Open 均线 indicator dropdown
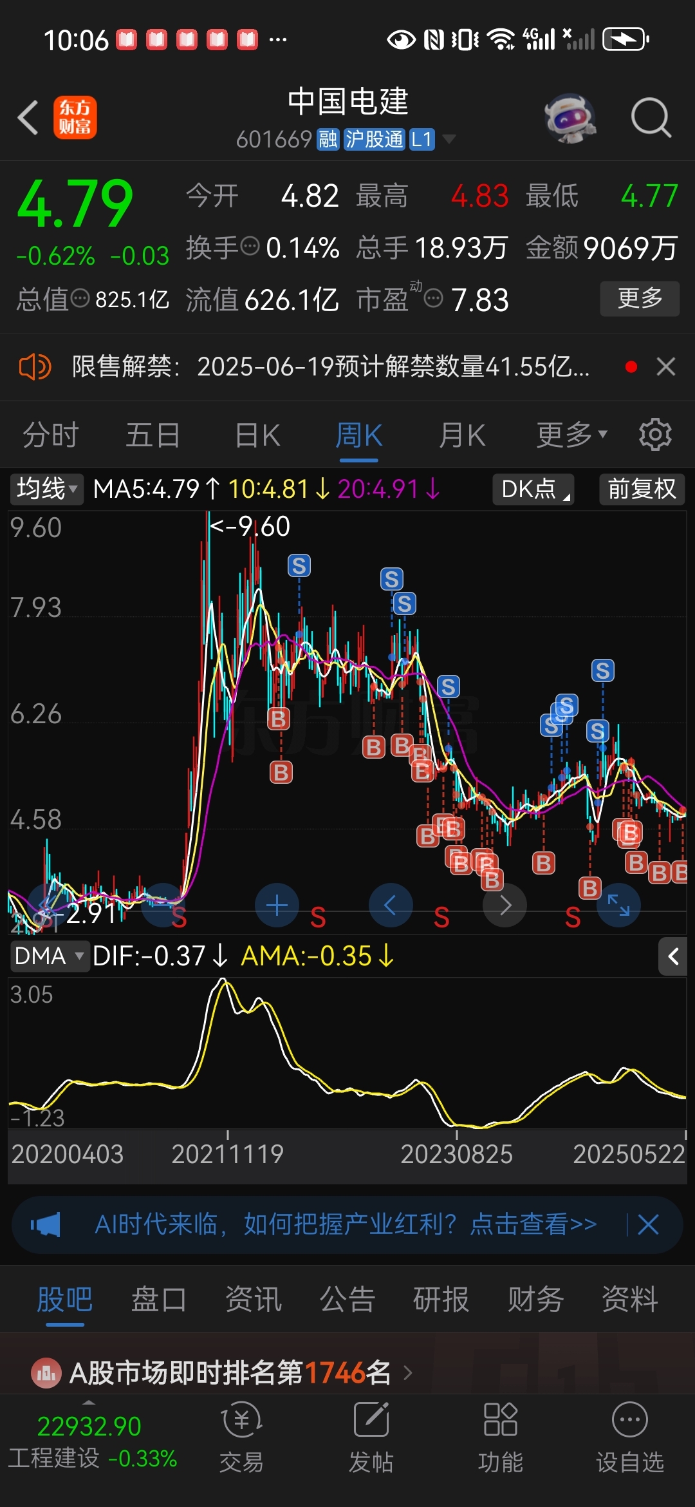 pyautogui.click(x=47, y=489)
